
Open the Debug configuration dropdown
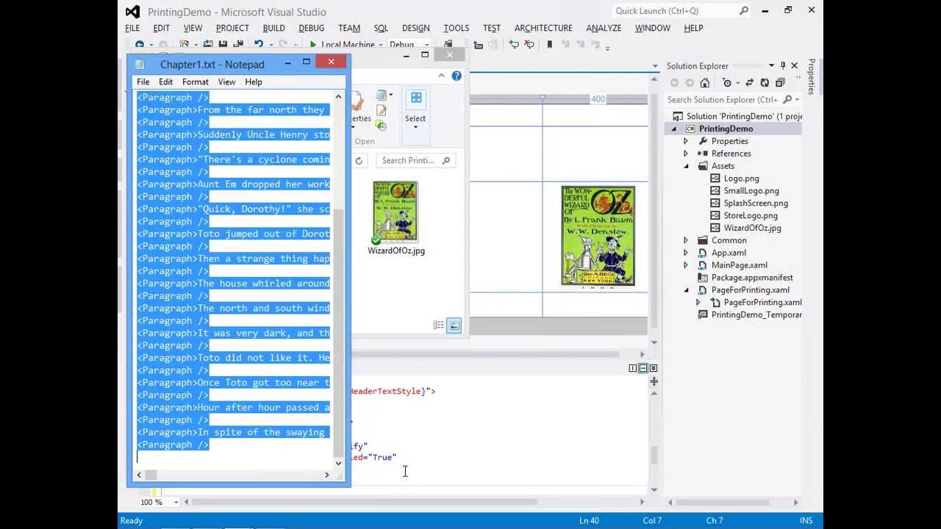(x=426, y=45)
